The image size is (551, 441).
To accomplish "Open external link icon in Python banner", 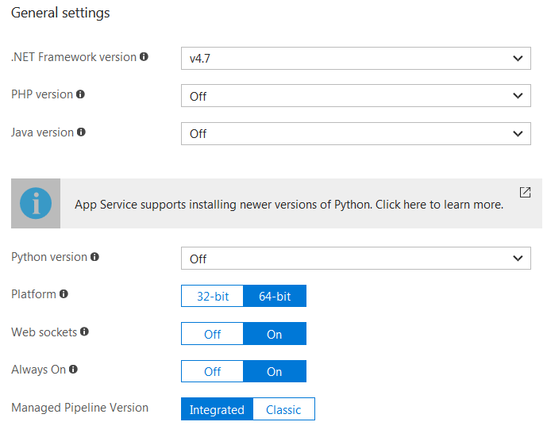I will tap(525, 192).
